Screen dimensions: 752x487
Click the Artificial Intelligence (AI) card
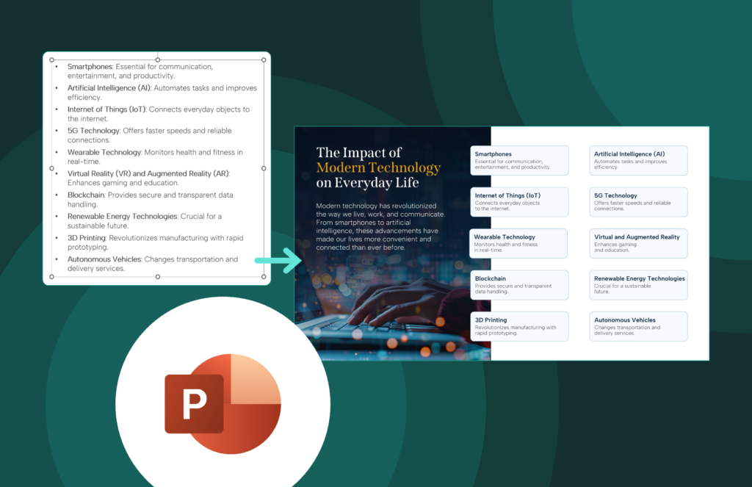[638, 160]
